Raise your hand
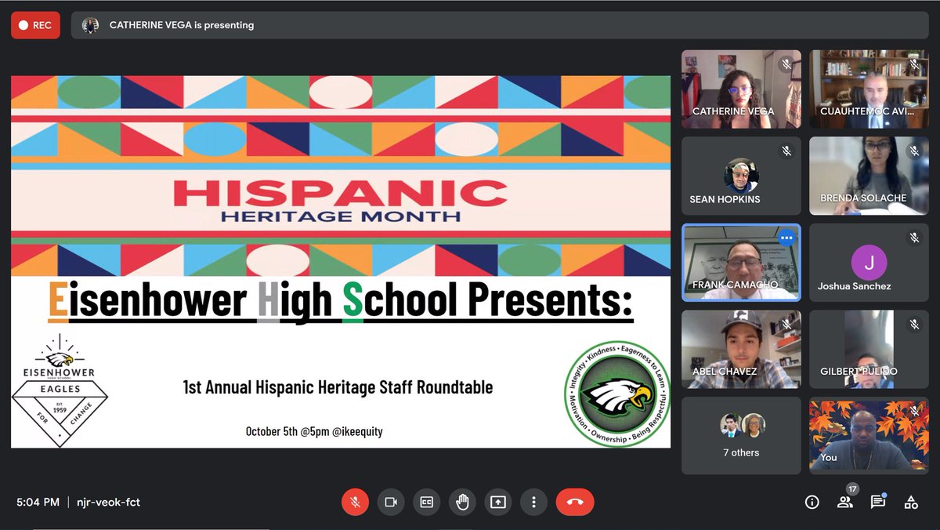940x530 pixels. [462, 502]
